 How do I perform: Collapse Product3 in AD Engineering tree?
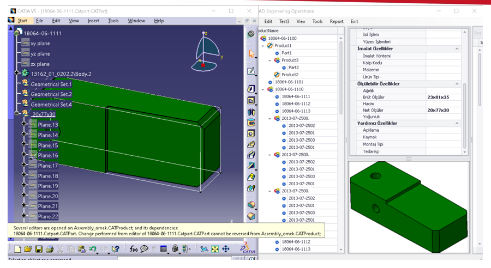click(x=270, y=60)
